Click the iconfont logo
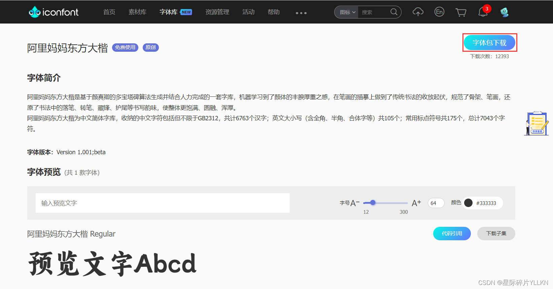This screenshot has width=553, height=289. click(54, 12)
